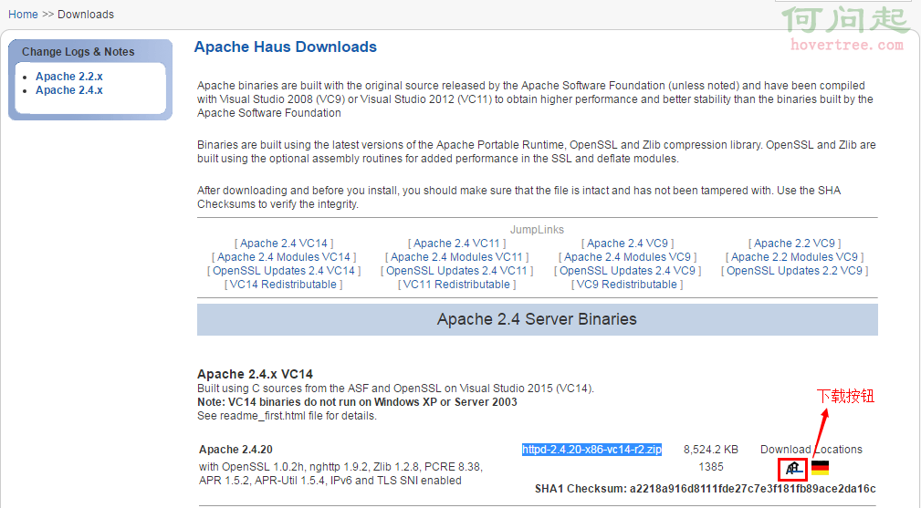Jump to Apache 2.4 VC9 section

pyautogui.click(x=627, y=244)
